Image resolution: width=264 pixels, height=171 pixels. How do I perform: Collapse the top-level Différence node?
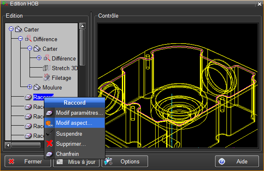(x=20, y=39)
